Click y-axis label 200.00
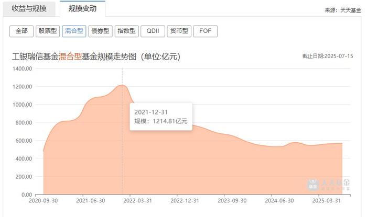Viewport: 367px width, 217px height. point(24,177)
